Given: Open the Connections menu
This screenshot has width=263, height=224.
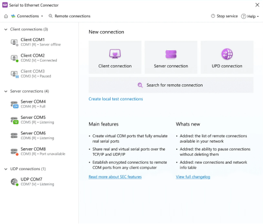Looking at the screenshot, I should coord(27,16).
